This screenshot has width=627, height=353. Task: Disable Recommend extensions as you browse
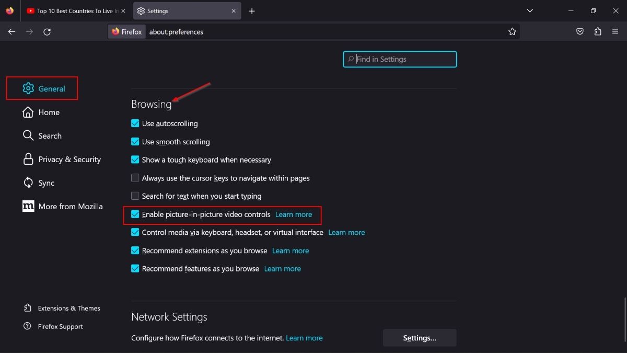point(135,250)
